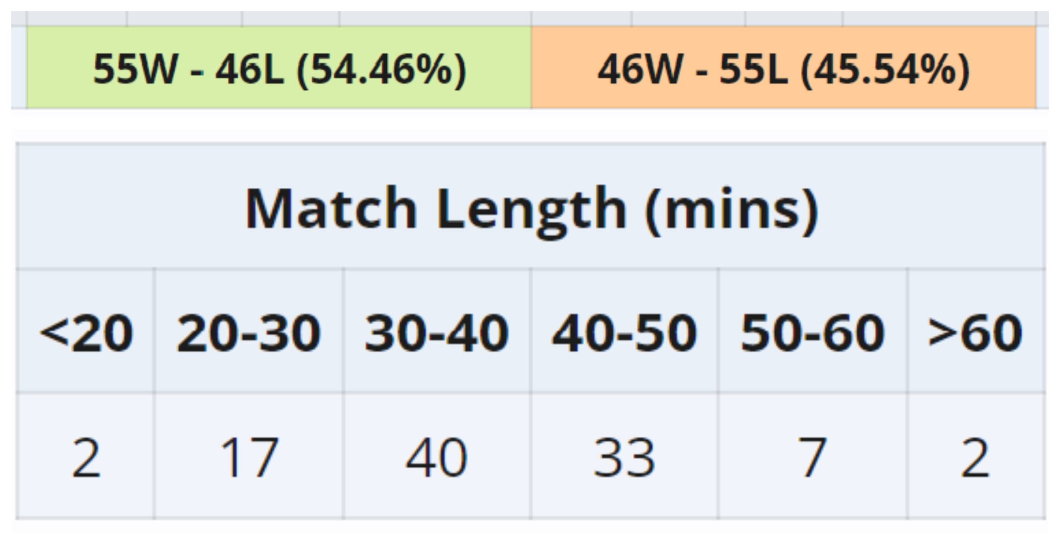Select the orange 46W - 55L record cell
This screenshot has width=1060, height=544.
point(783,68)
